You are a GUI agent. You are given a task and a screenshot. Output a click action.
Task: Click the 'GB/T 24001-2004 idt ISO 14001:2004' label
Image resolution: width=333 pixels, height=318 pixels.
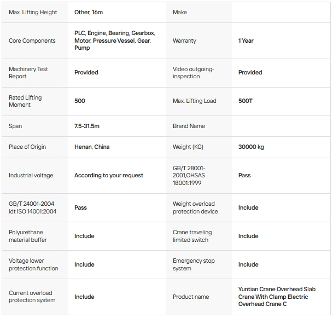click(x=32, y=207)
